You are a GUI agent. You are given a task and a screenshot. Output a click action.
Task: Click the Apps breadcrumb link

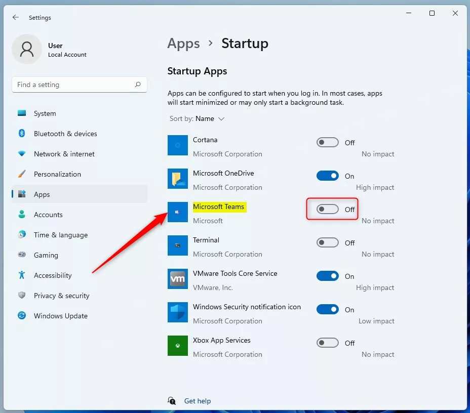pyautogui.click(x=183, y=44)
